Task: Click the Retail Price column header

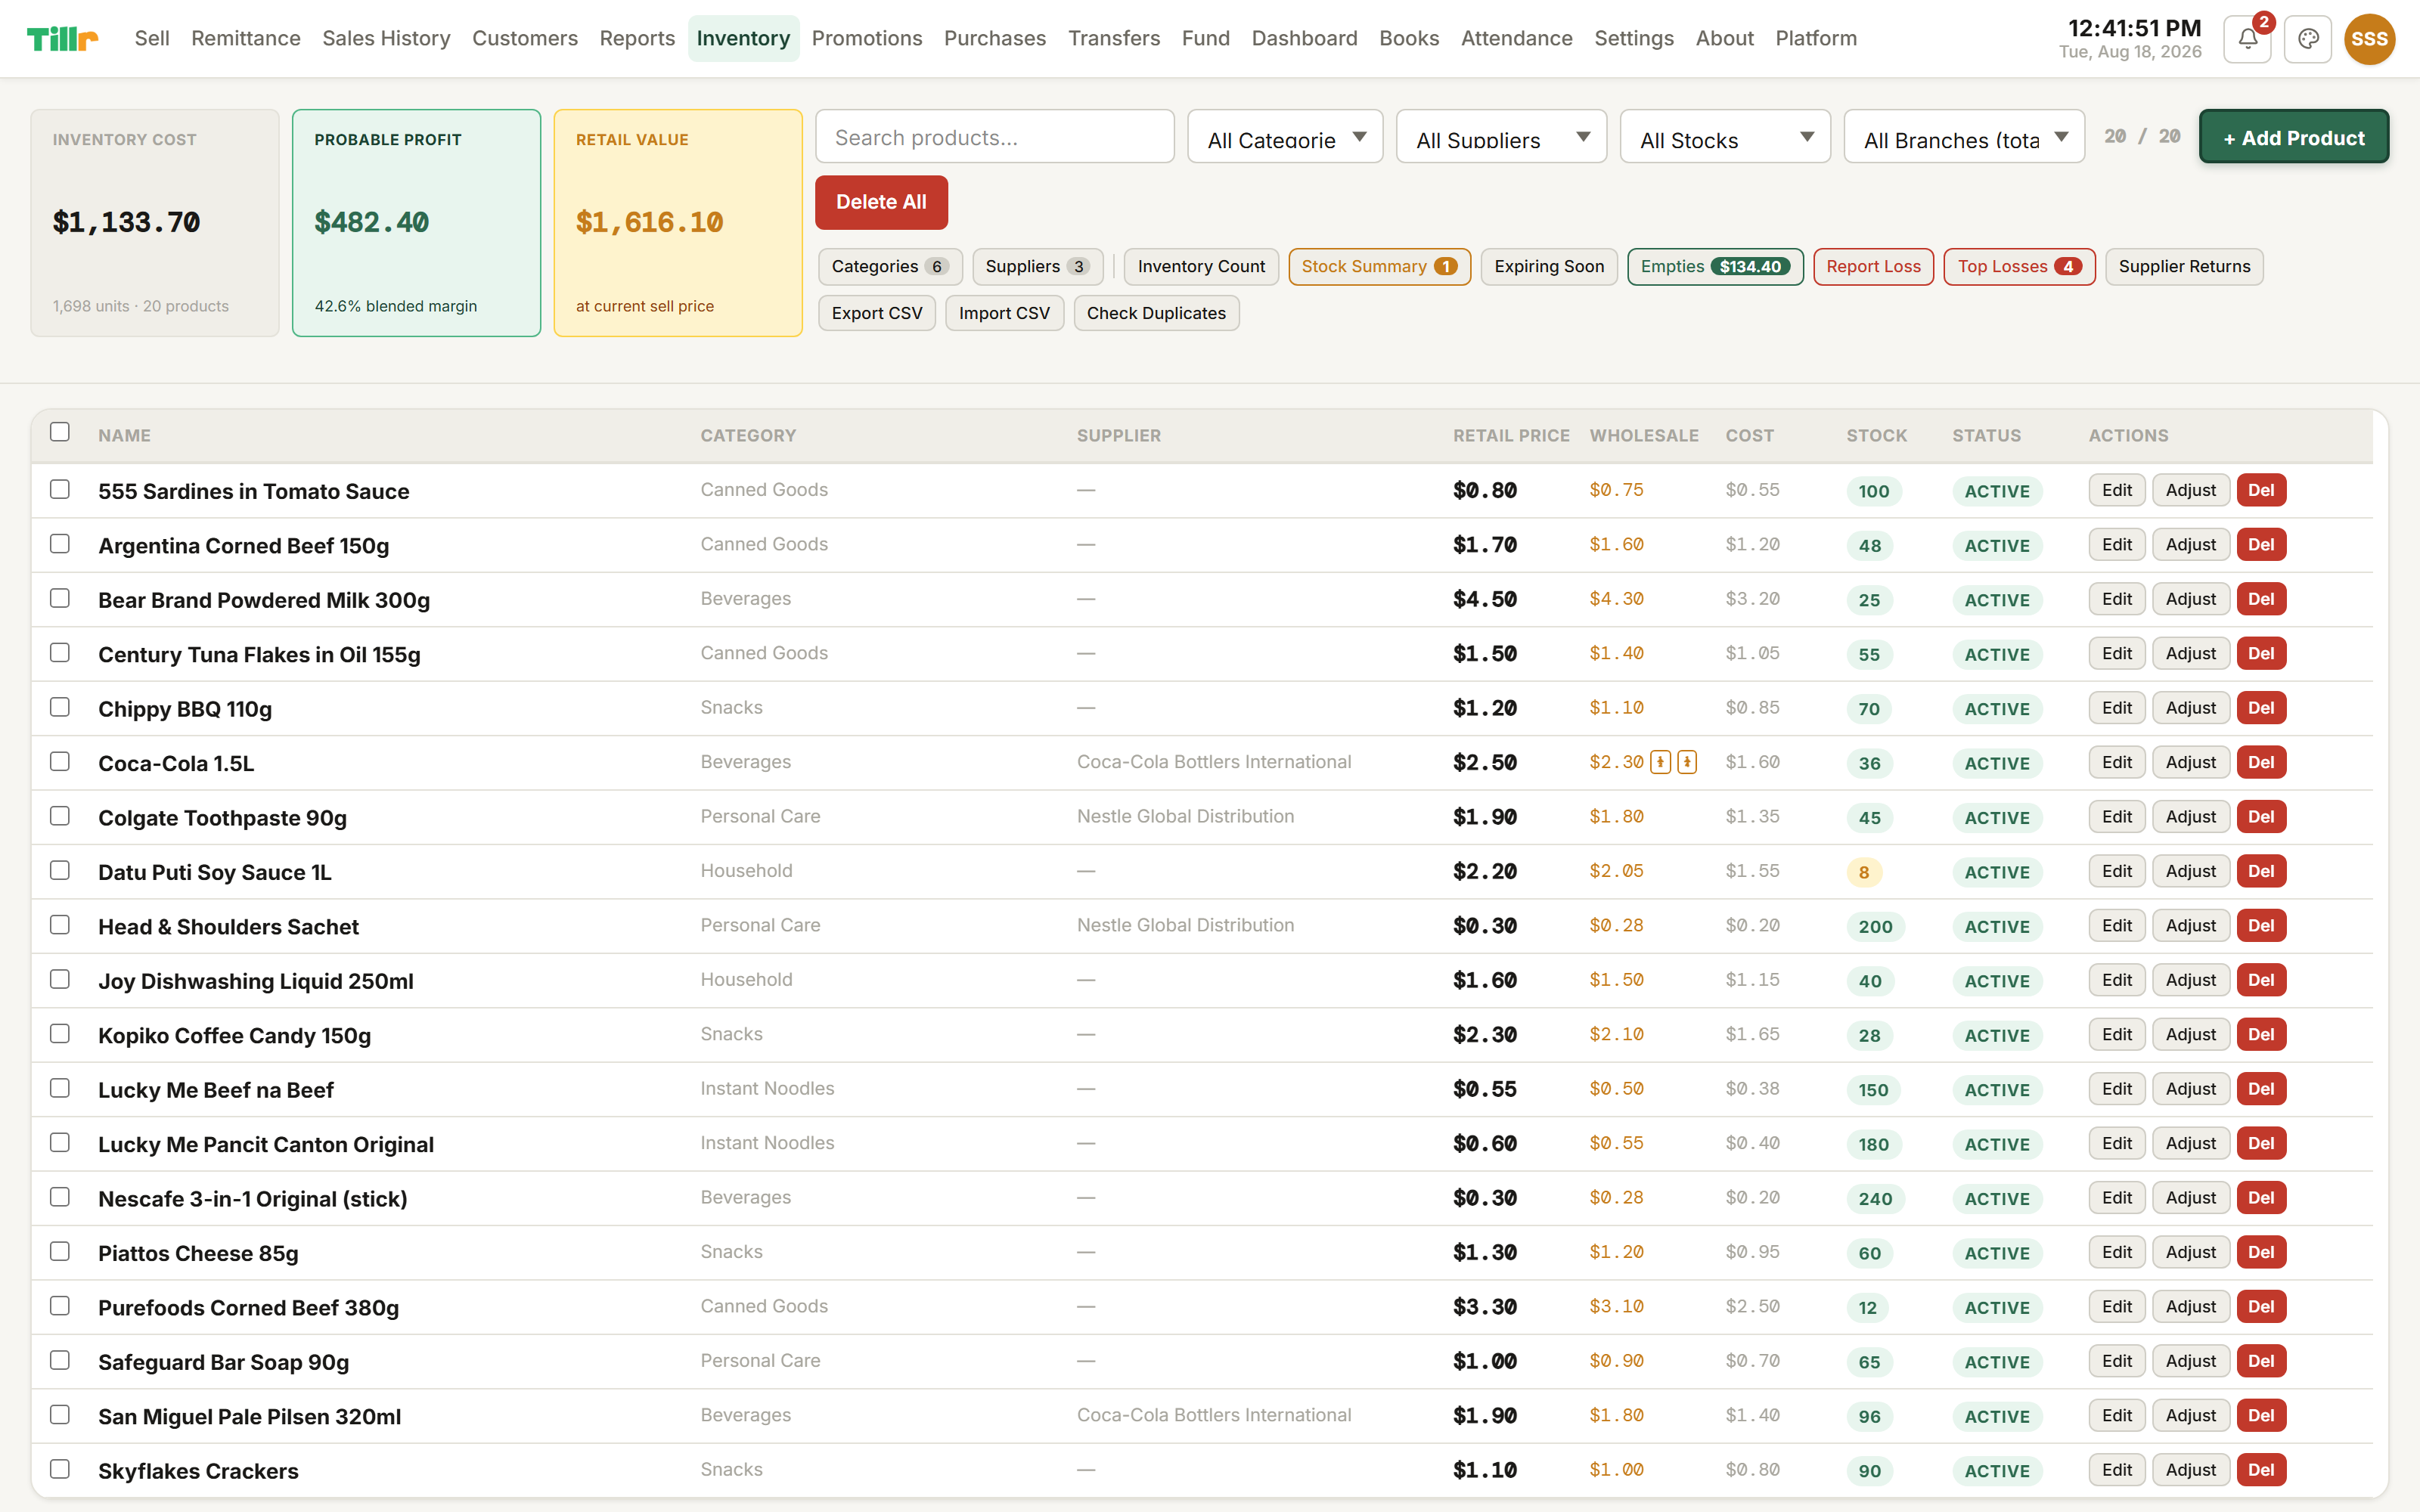Action: coord(1511,436)
